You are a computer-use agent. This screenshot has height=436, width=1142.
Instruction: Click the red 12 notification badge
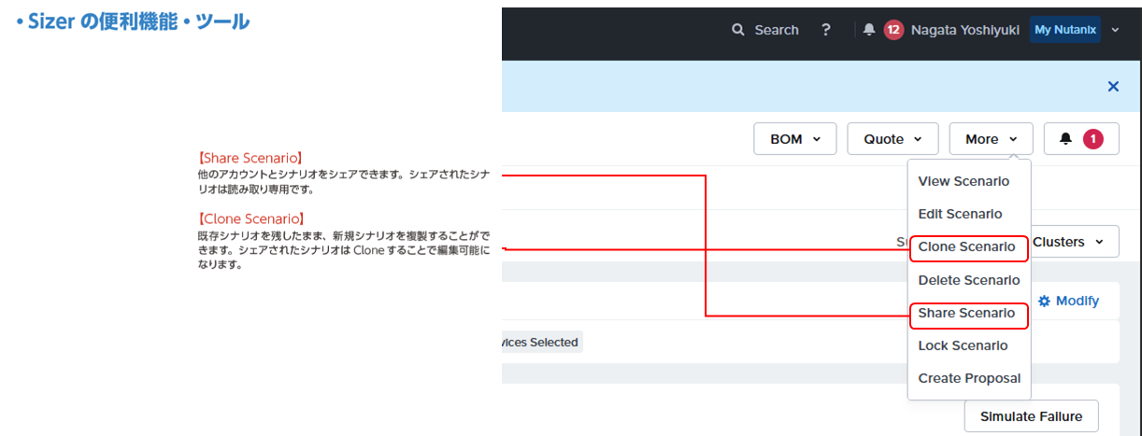893,30
